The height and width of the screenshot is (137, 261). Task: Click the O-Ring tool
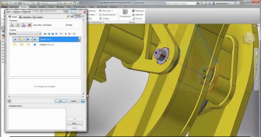104,19
